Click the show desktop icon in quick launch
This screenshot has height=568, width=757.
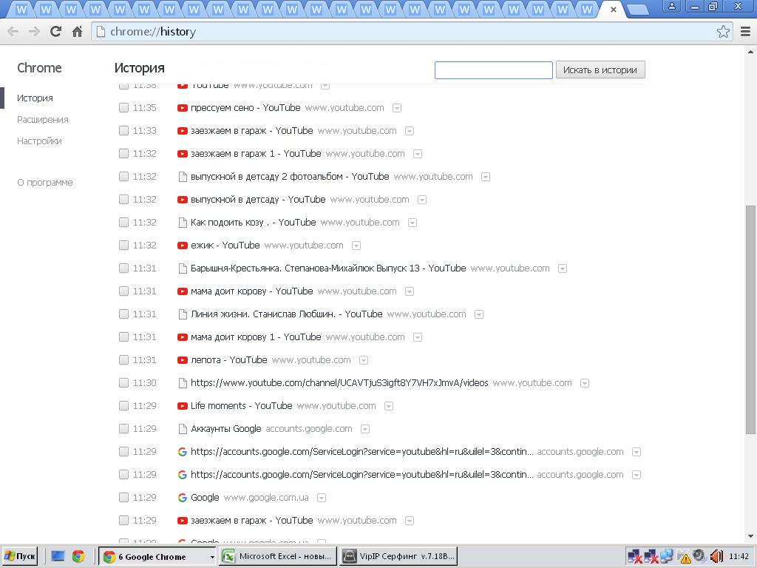(x=58, y=556)
